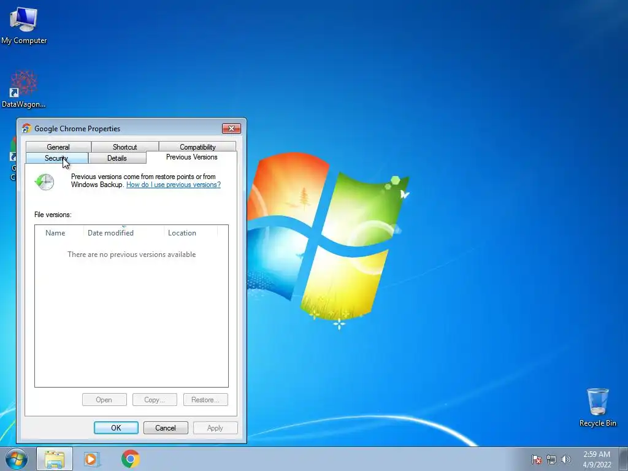This screenshot has height=471, width=628.
Task: Switch to the Details tab
Action: [x=117, y=158]
